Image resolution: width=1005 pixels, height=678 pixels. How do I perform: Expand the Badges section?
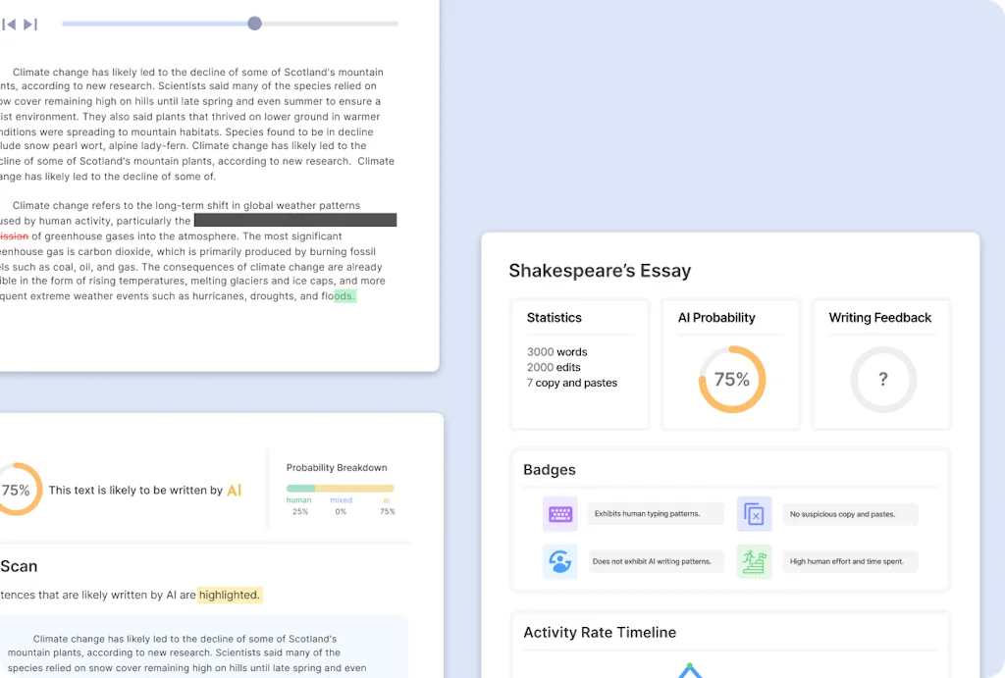click(x=549, y=470)
